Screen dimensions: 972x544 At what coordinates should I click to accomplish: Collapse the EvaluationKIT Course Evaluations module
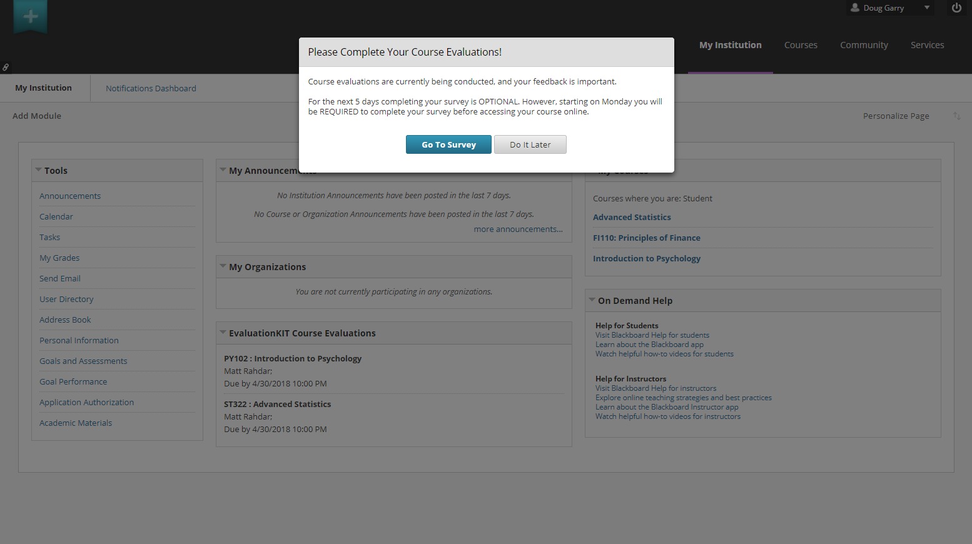pos(223,333)
